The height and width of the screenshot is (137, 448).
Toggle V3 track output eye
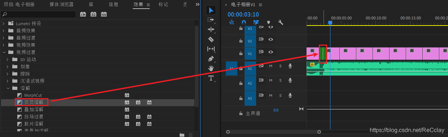[271, 27]
